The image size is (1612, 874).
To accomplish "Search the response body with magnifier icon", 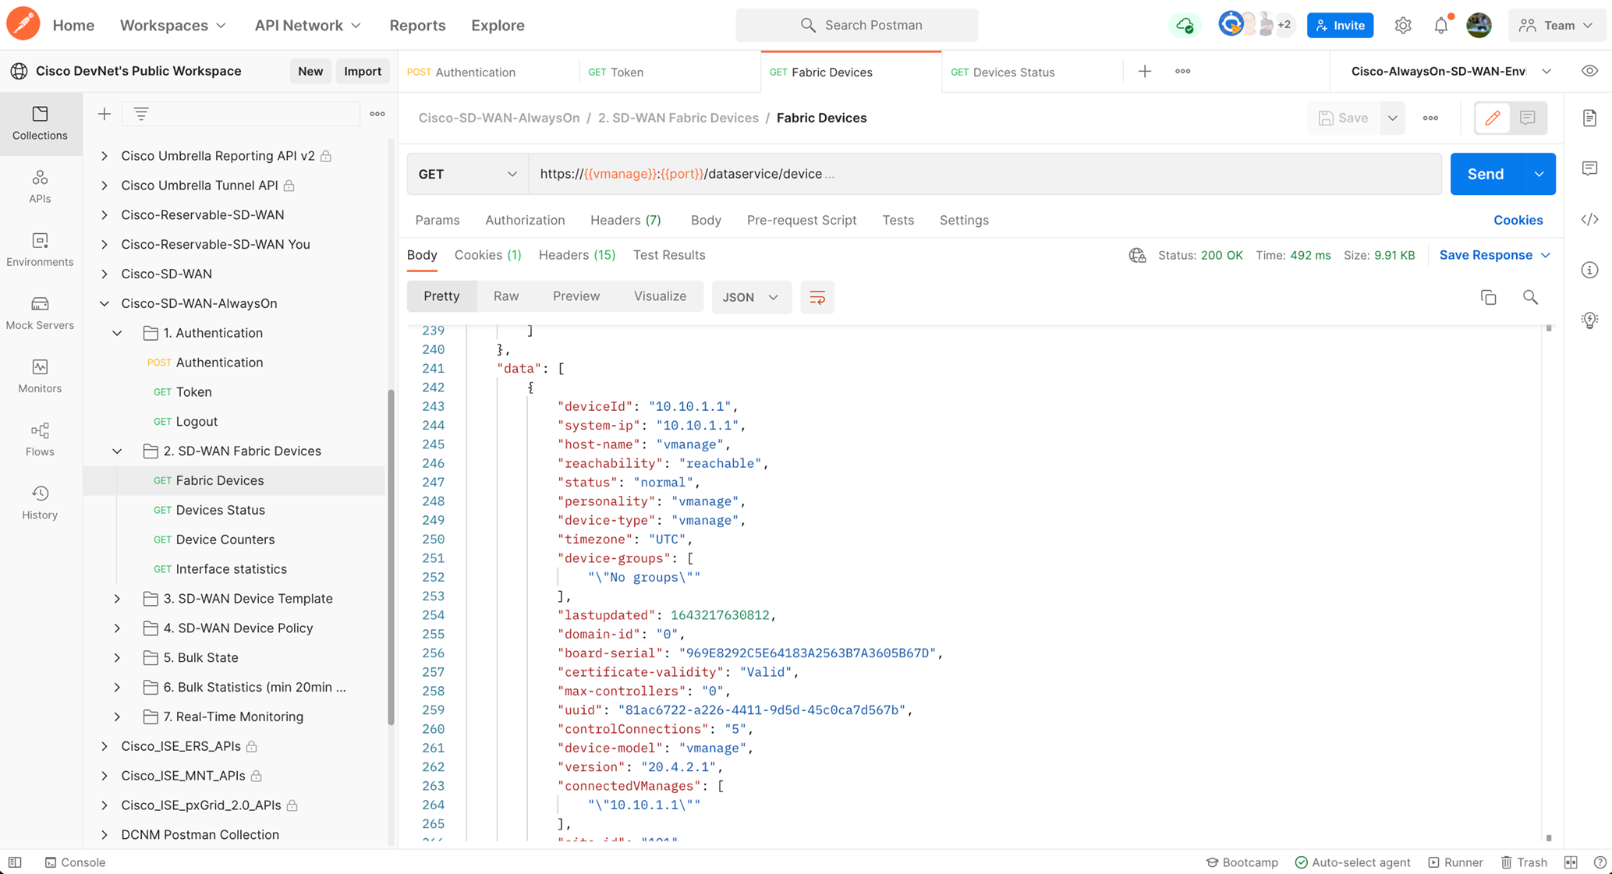I will coord(1530,297).
